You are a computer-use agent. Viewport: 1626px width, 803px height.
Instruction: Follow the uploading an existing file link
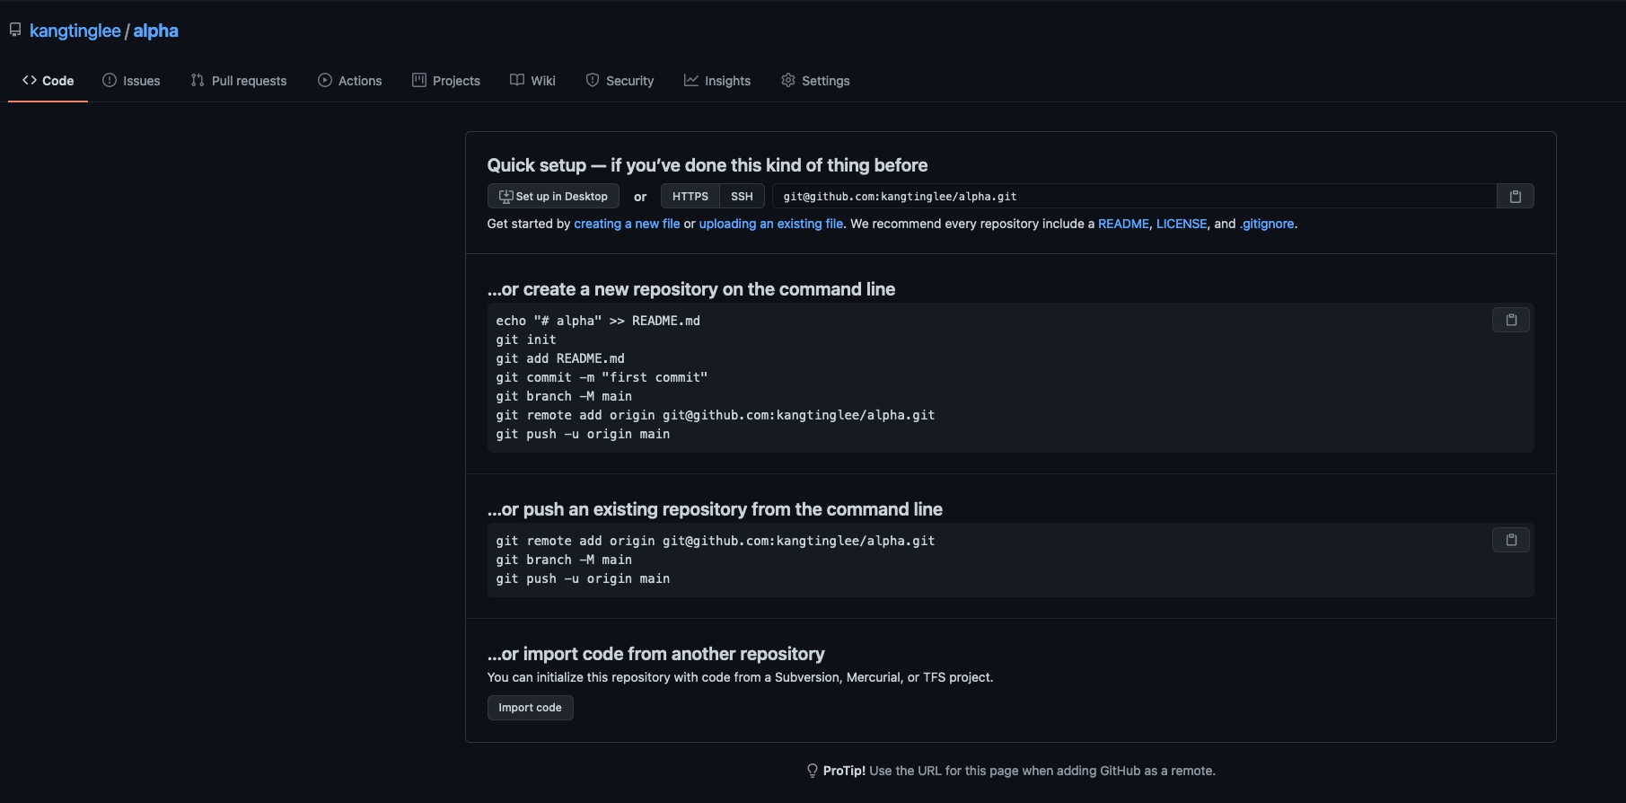coord(771,224)
